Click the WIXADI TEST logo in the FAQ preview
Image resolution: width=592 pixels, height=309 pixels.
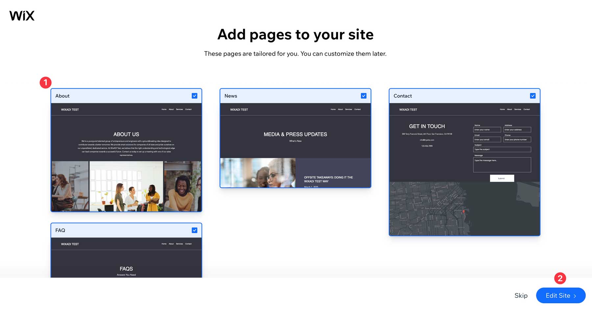(x=69, y=244)
